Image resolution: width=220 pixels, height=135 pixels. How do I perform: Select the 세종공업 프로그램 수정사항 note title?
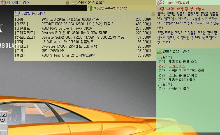[110, 8]
